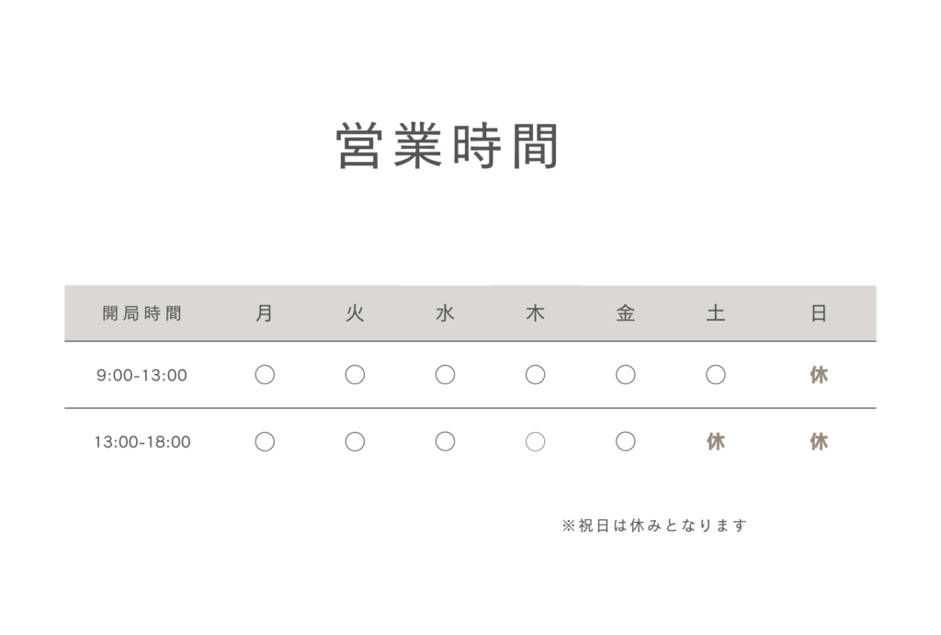Click Sunday morning 休 closed mark
This screenshot has height=635, width=941.
pyautogui.click(x=819, y=375)
